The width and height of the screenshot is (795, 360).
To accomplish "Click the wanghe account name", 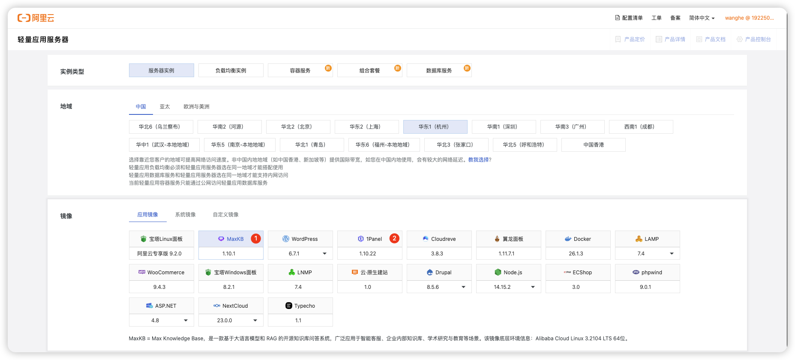I will coord(750,18).
